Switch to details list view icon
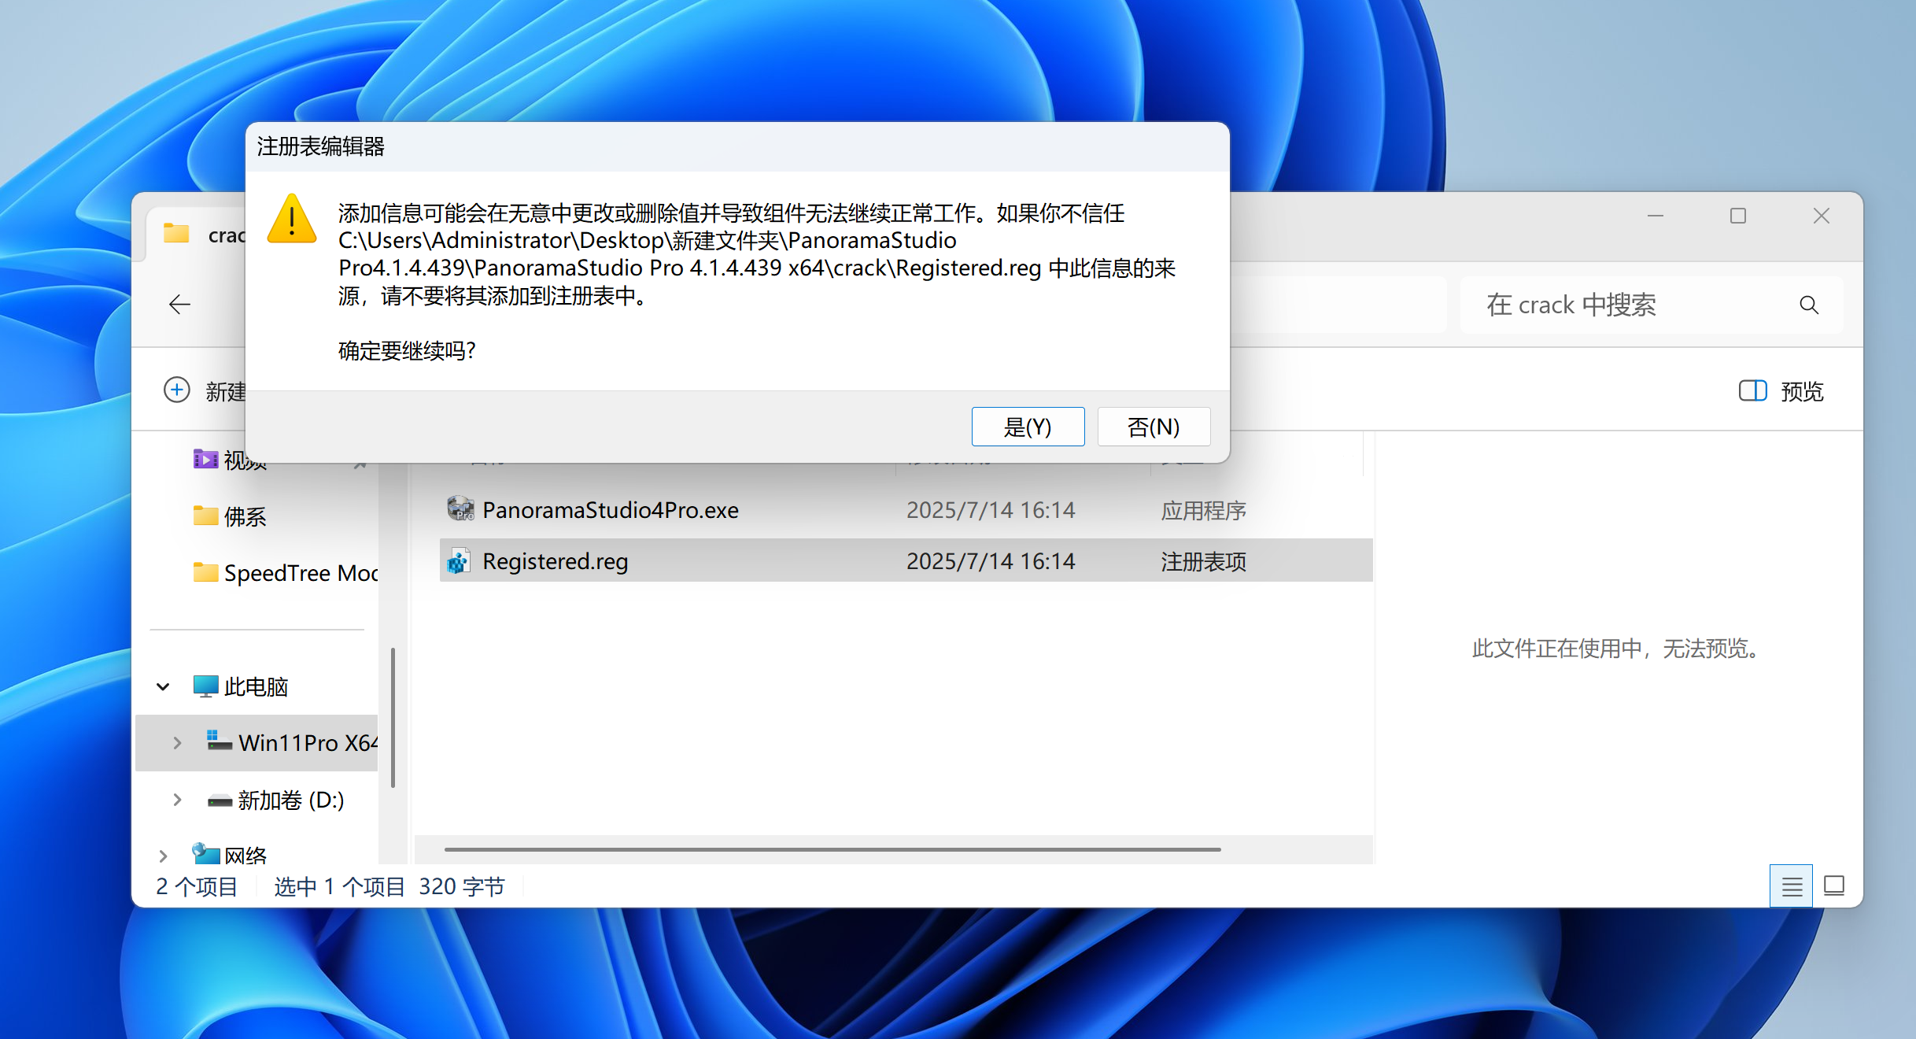Viewport: 1916px width, 1039px height. pyautogui.click(x=1792, y=886)
